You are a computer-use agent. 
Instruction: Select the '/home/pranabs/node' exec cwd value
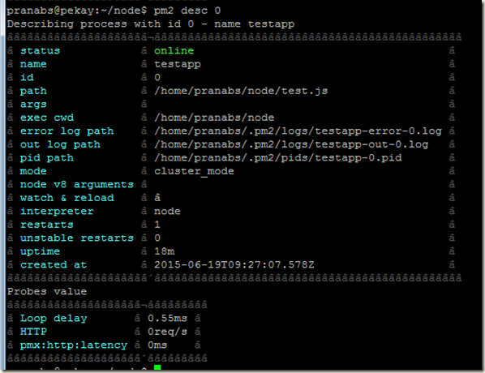point(214,118)
